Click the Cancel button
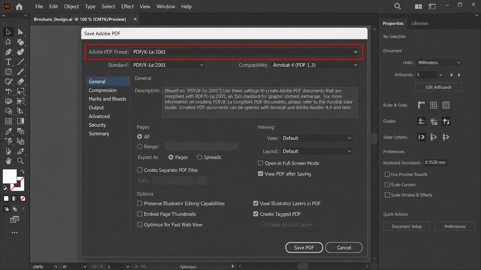Image resolution: width=481 pixels, height=270 pixels. pos(344,248)
